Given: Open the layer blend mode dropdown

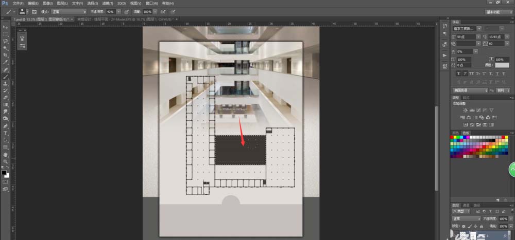Looking at the screenshot, I should click(467, 219).
